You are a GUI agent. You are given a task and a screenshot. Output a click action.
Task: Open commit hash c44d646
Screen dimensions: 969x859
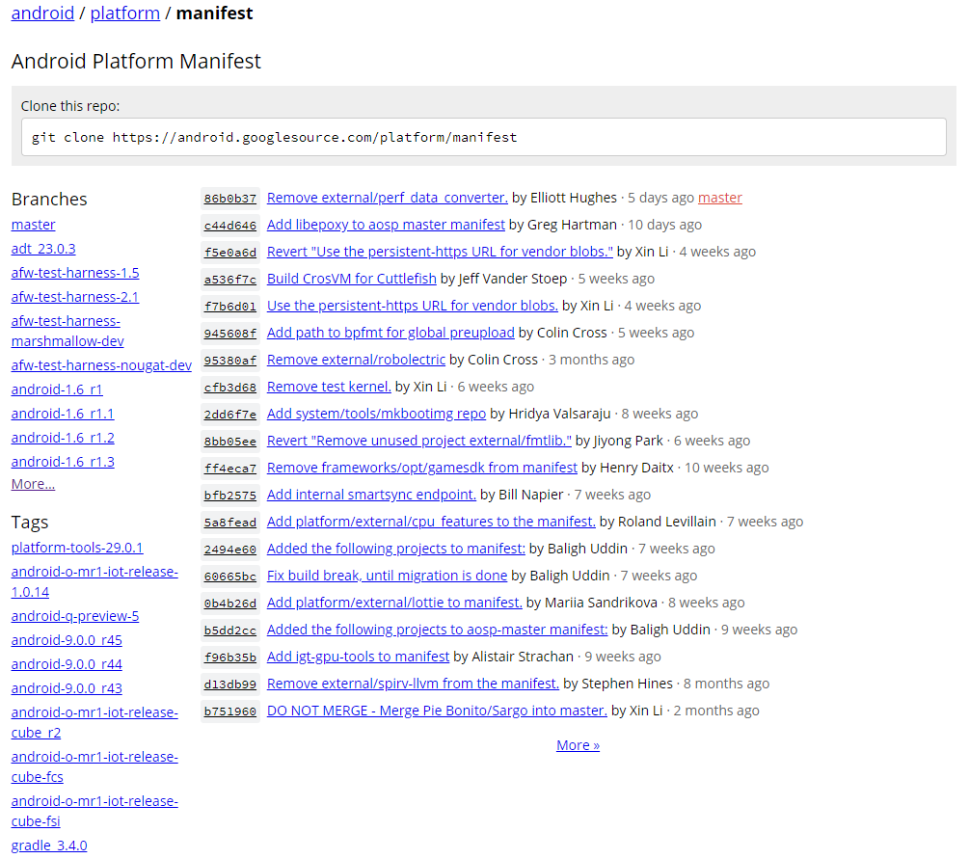[x=229, y=226]
